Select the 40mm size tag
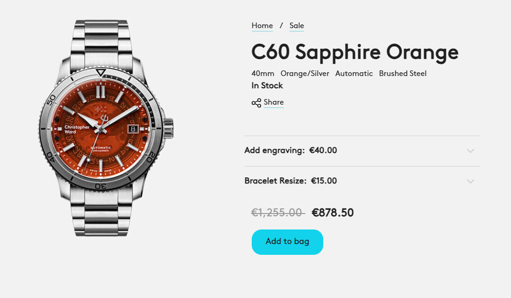This screenshot has height=298, width=511. point(263,73)
